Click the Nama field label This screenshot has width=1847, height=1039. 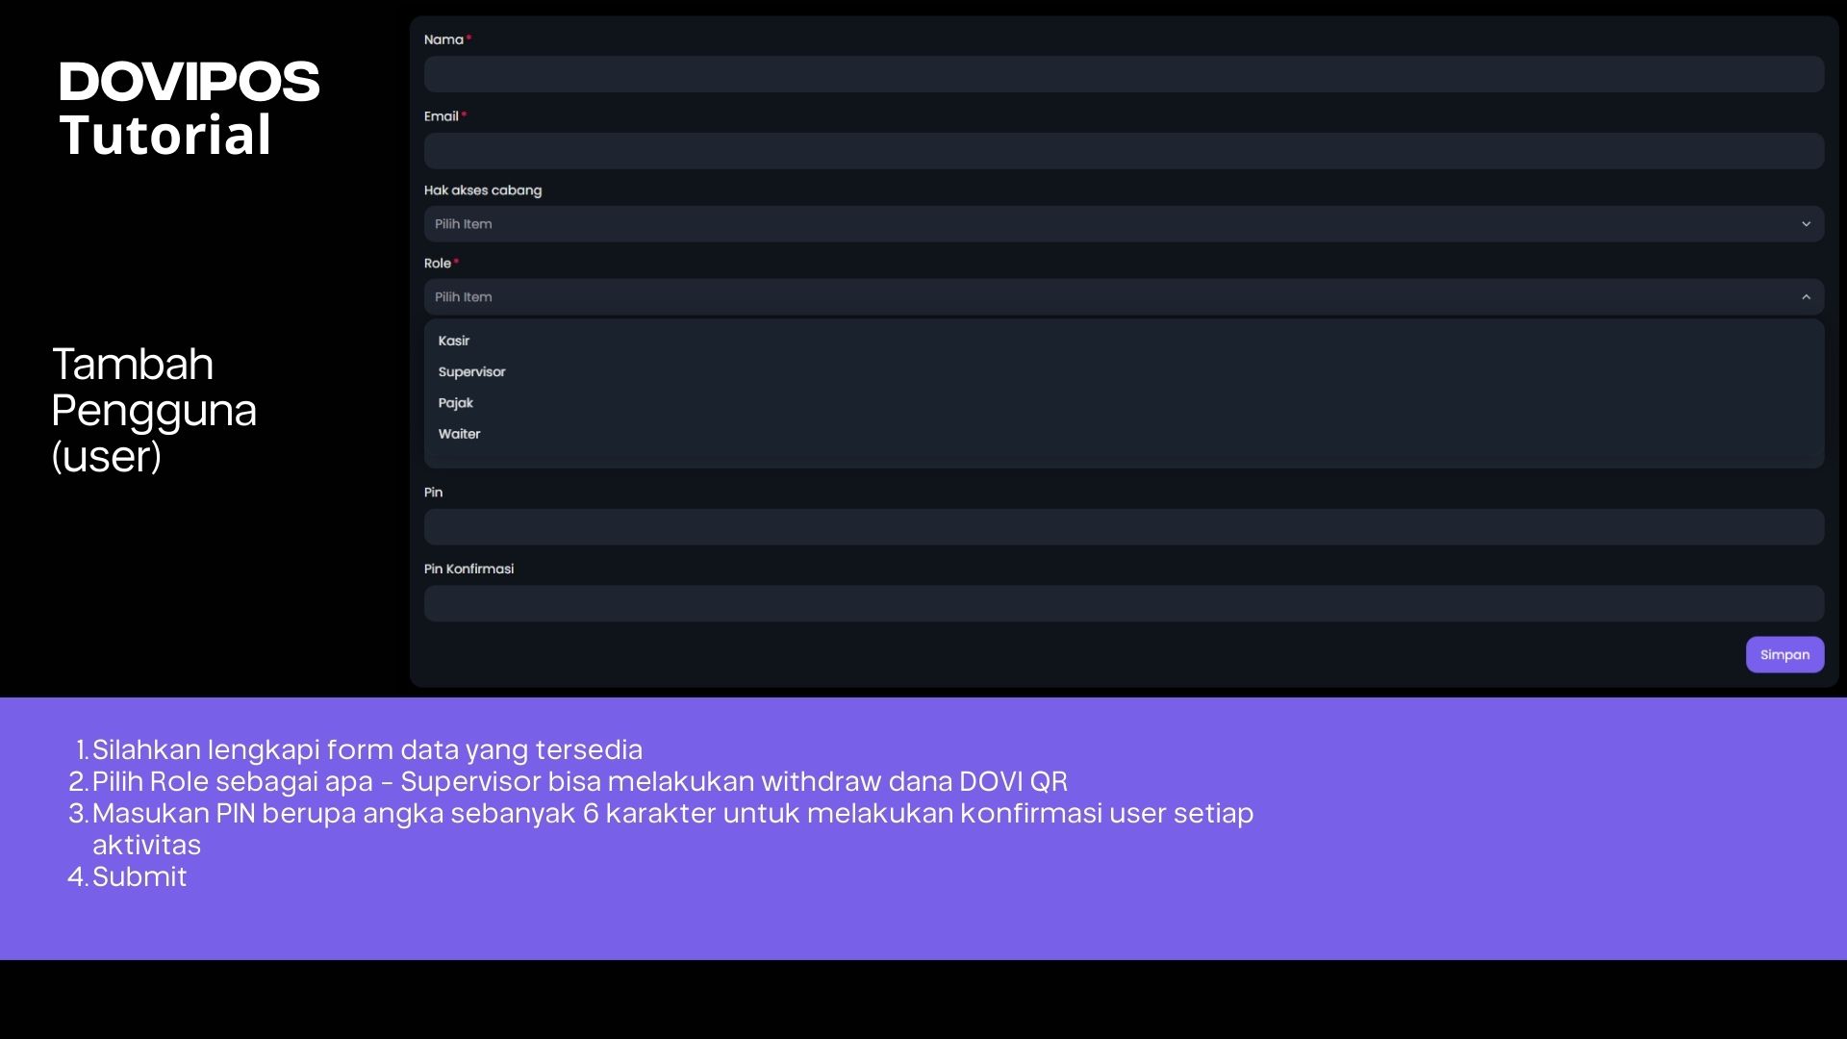tap(443, 39)
